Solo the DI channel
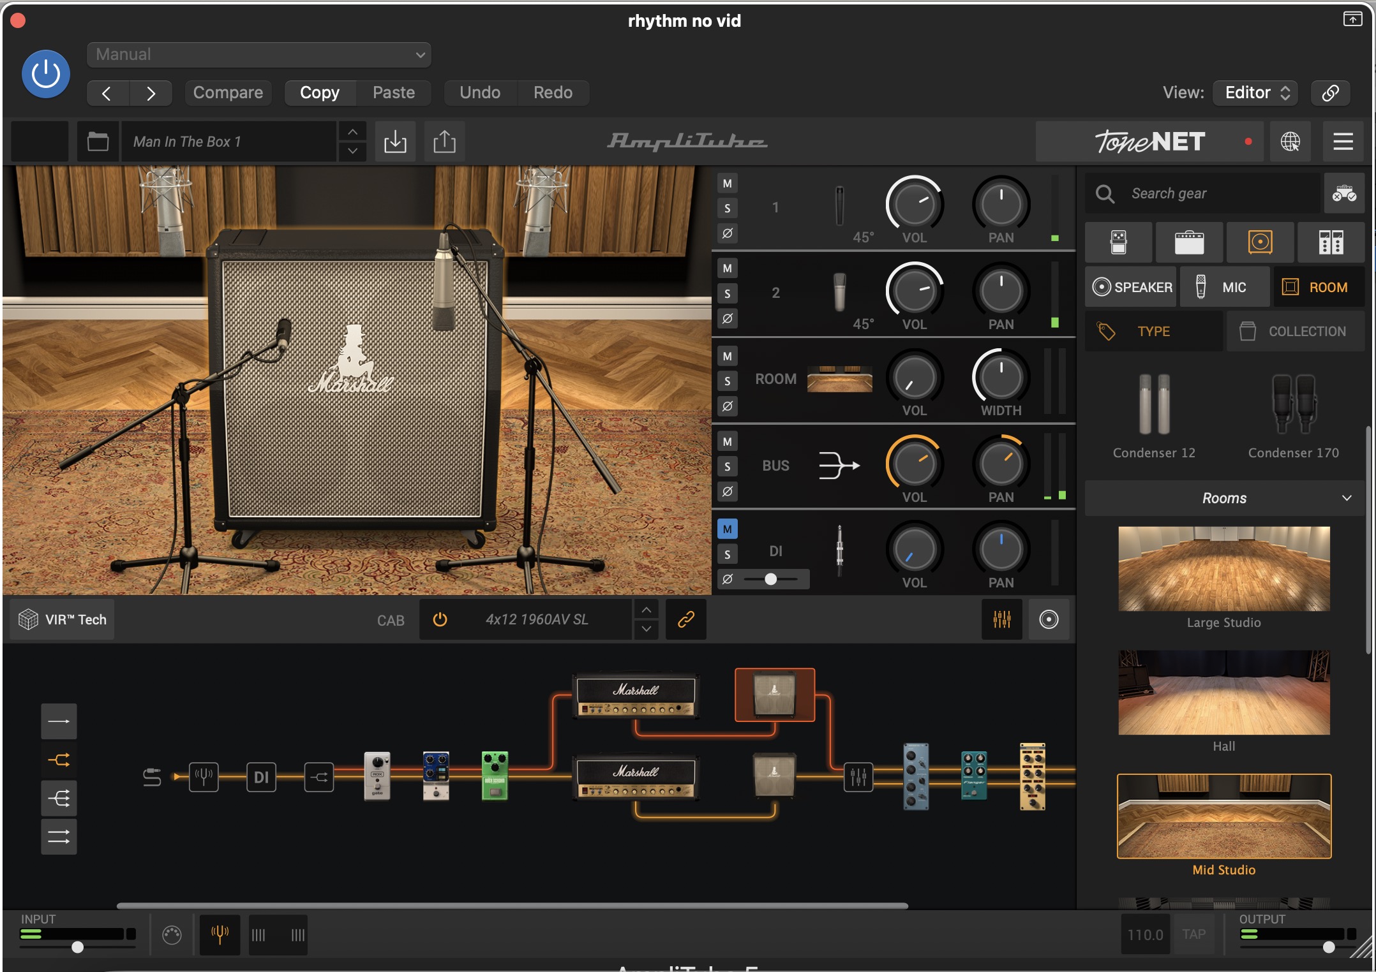1376x972 pixels. [x=728, y=554]
